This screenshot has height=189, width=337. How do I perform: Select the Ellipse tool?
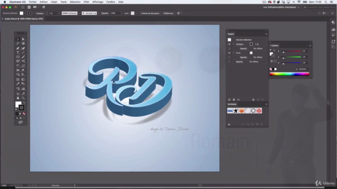point(18,57)
